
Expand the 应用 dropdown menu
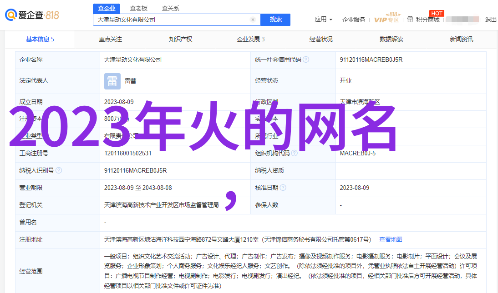[x=323, y=20]
